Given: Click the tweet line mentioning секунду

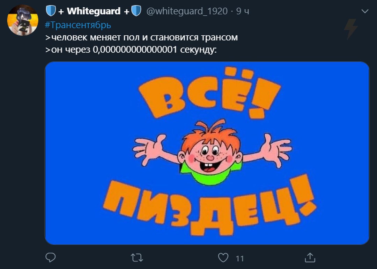Looking at the screenshot, I should pyautogui.click(x=131, y=50).
